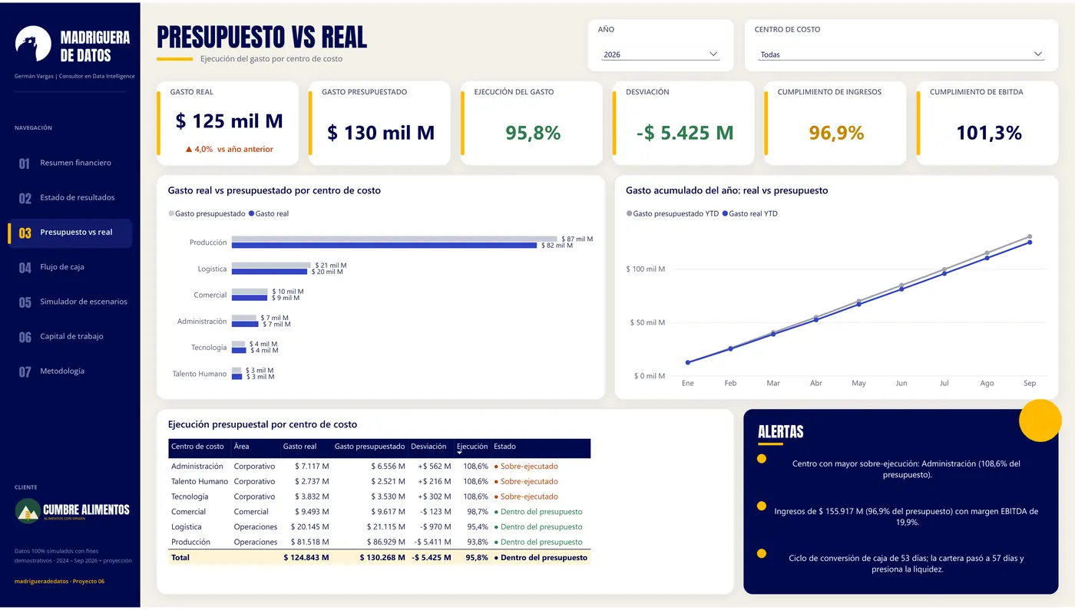Click the $ 130 mil M Gasto presupuestado value
The width and height of the screenshot is (1075, 610).
tap(381, 133)
